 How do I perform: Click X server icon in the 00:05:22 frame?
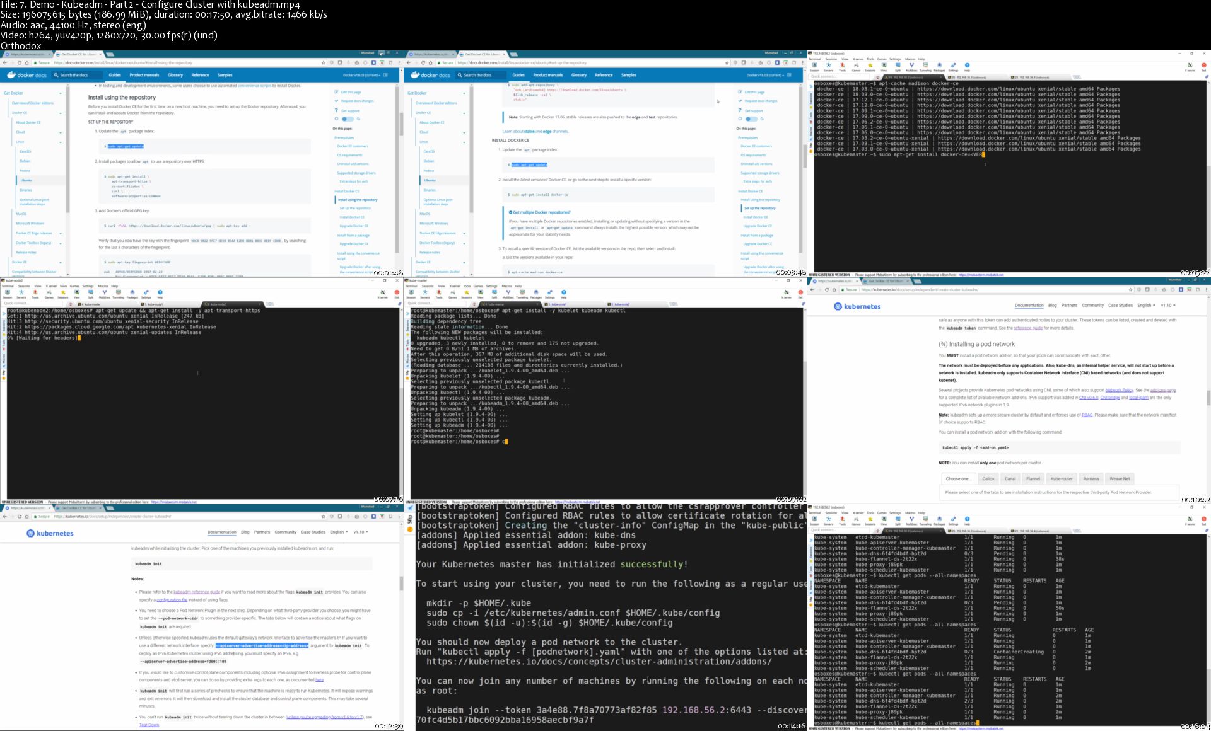1190,66
